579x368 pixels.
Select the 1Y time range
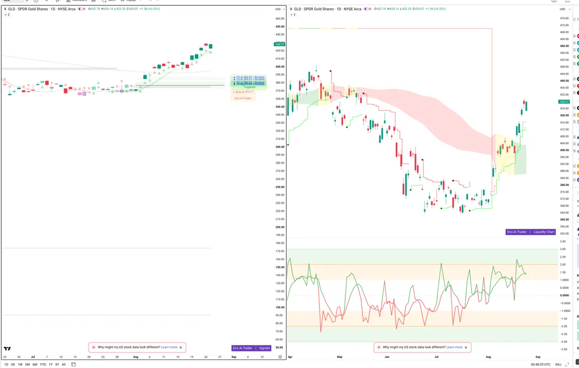[x=51, y=365]
